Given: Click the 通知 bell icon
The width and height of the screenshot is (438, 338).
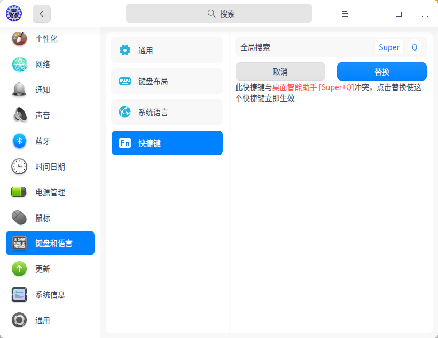Looking at the screenshot, I should point(19,90).
